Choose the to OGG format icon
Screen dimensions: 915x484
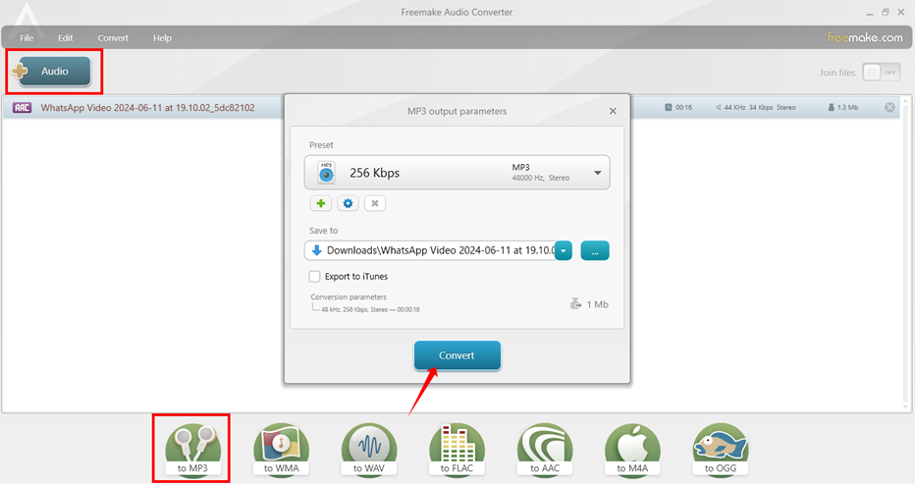pos(721,450)
